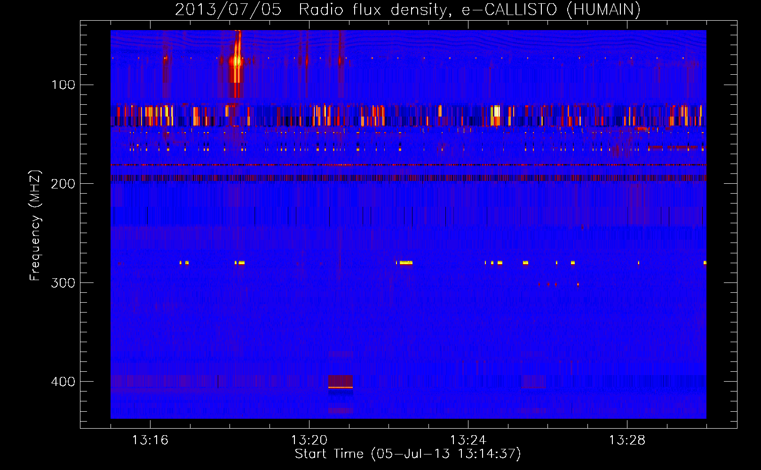Click the 13:24 time tick label

468,440
